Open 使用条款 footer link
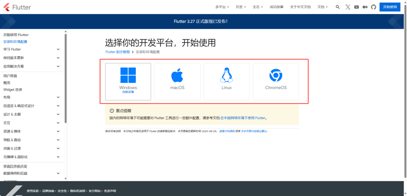The image size is (407, 196). coord(32,191)
